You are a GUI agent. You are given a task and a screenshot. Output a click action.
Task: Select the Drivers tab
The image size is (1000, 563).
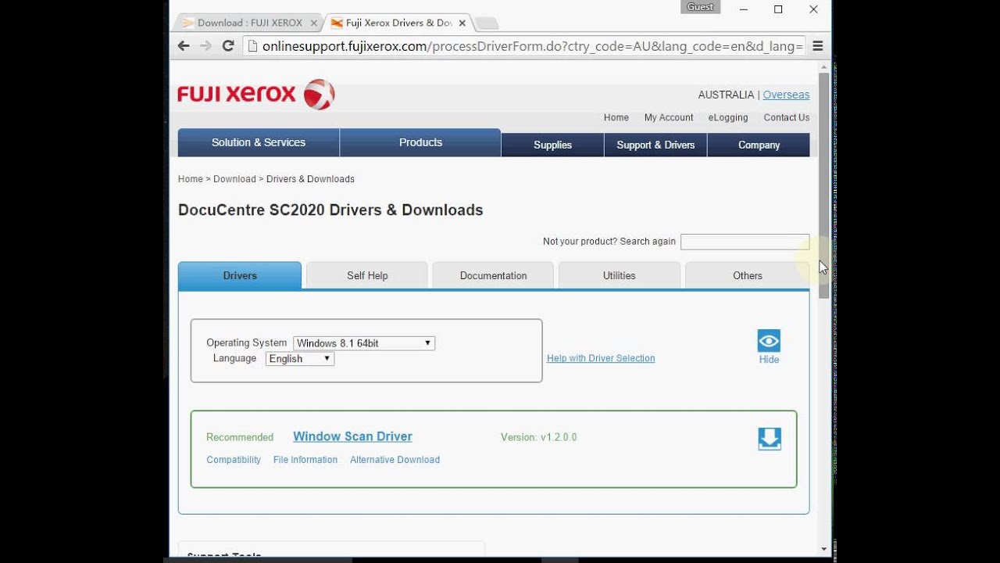[240, 275]
